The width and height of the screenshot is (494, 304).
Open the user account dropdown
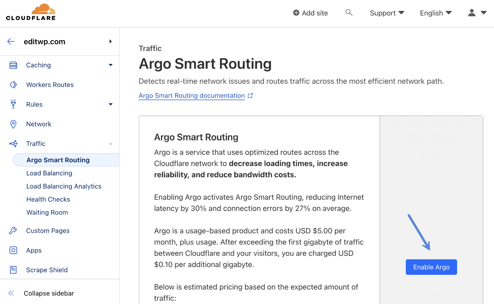(477, 13)
